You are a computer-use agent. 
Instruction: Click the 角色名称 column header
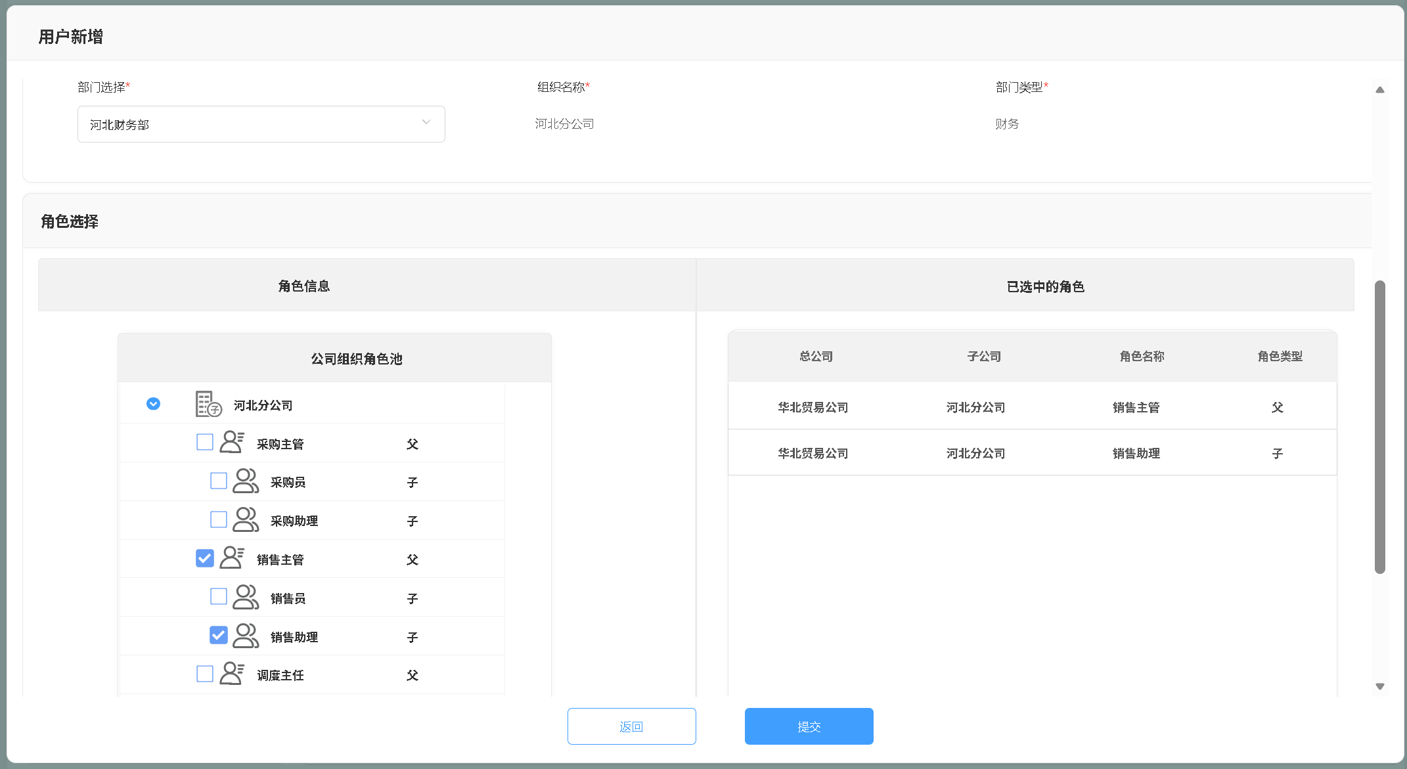[x=1142, y=357]
